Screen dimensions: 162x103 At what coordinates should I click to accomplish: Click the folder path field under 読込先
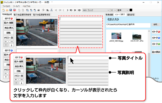point(128,25)
